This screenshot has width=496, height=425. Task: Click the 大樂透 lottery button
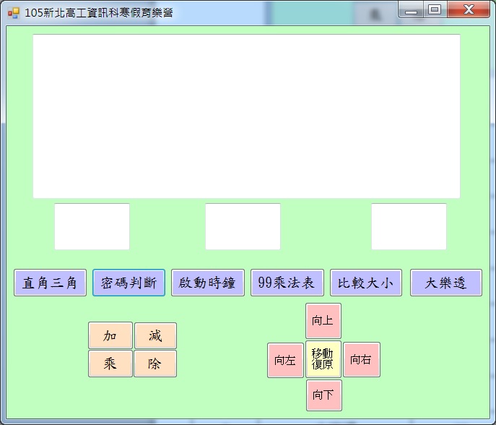[445, 283]
